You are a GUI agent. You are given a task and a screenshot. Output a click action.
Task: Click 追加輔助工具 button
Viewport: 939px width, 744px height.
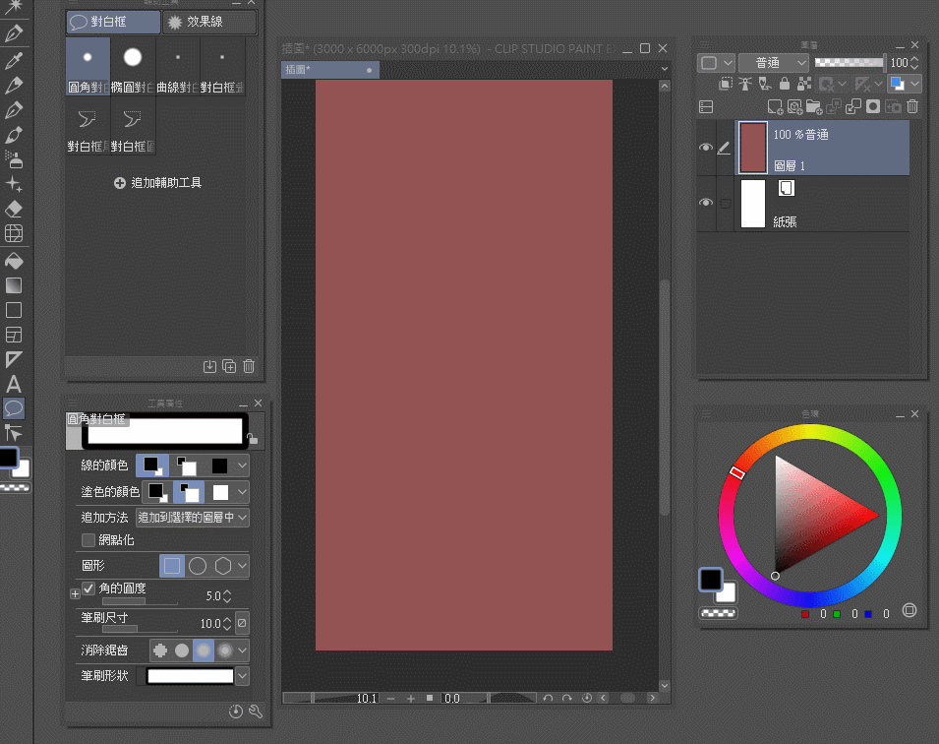click(x=157, y=183)
